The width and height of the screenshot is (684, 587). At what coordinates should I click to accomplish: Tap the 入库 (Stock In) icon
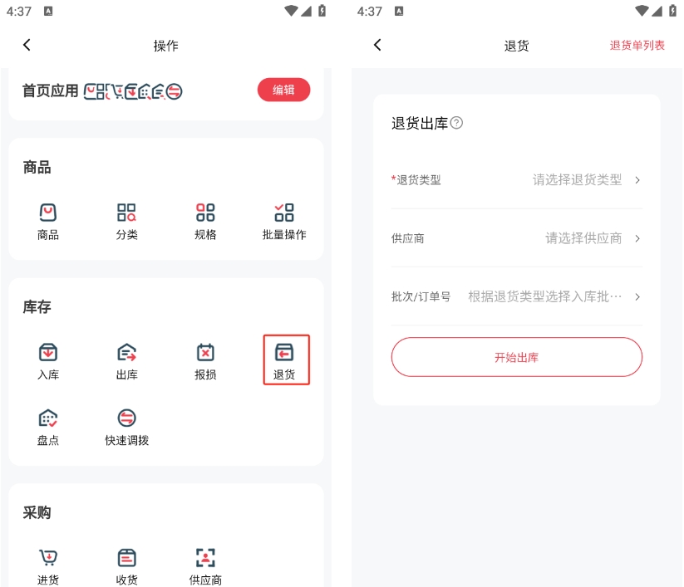[x=48, y=353]
